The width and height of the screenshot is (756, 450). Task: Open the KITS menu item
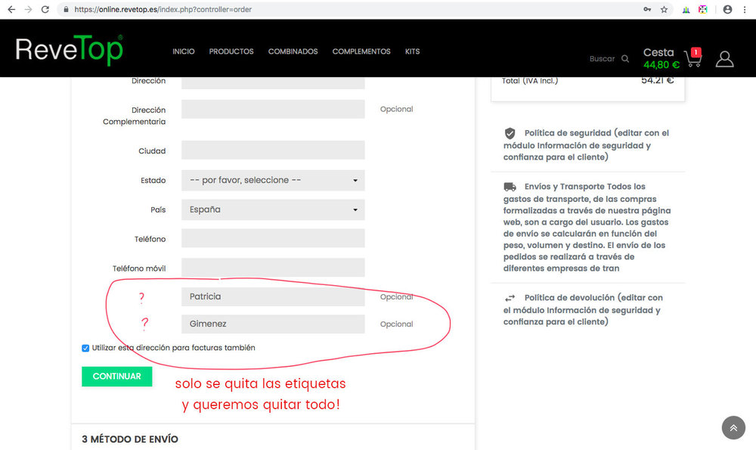412,51
